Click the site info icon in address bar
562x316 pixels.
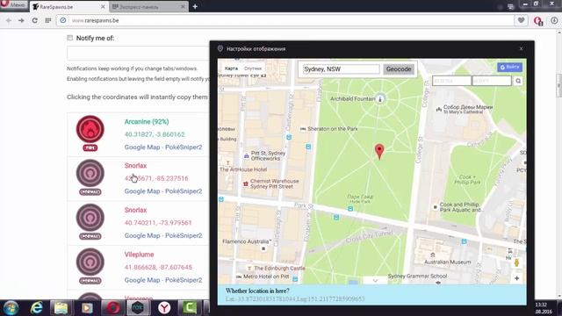click(x=63, y=20)
